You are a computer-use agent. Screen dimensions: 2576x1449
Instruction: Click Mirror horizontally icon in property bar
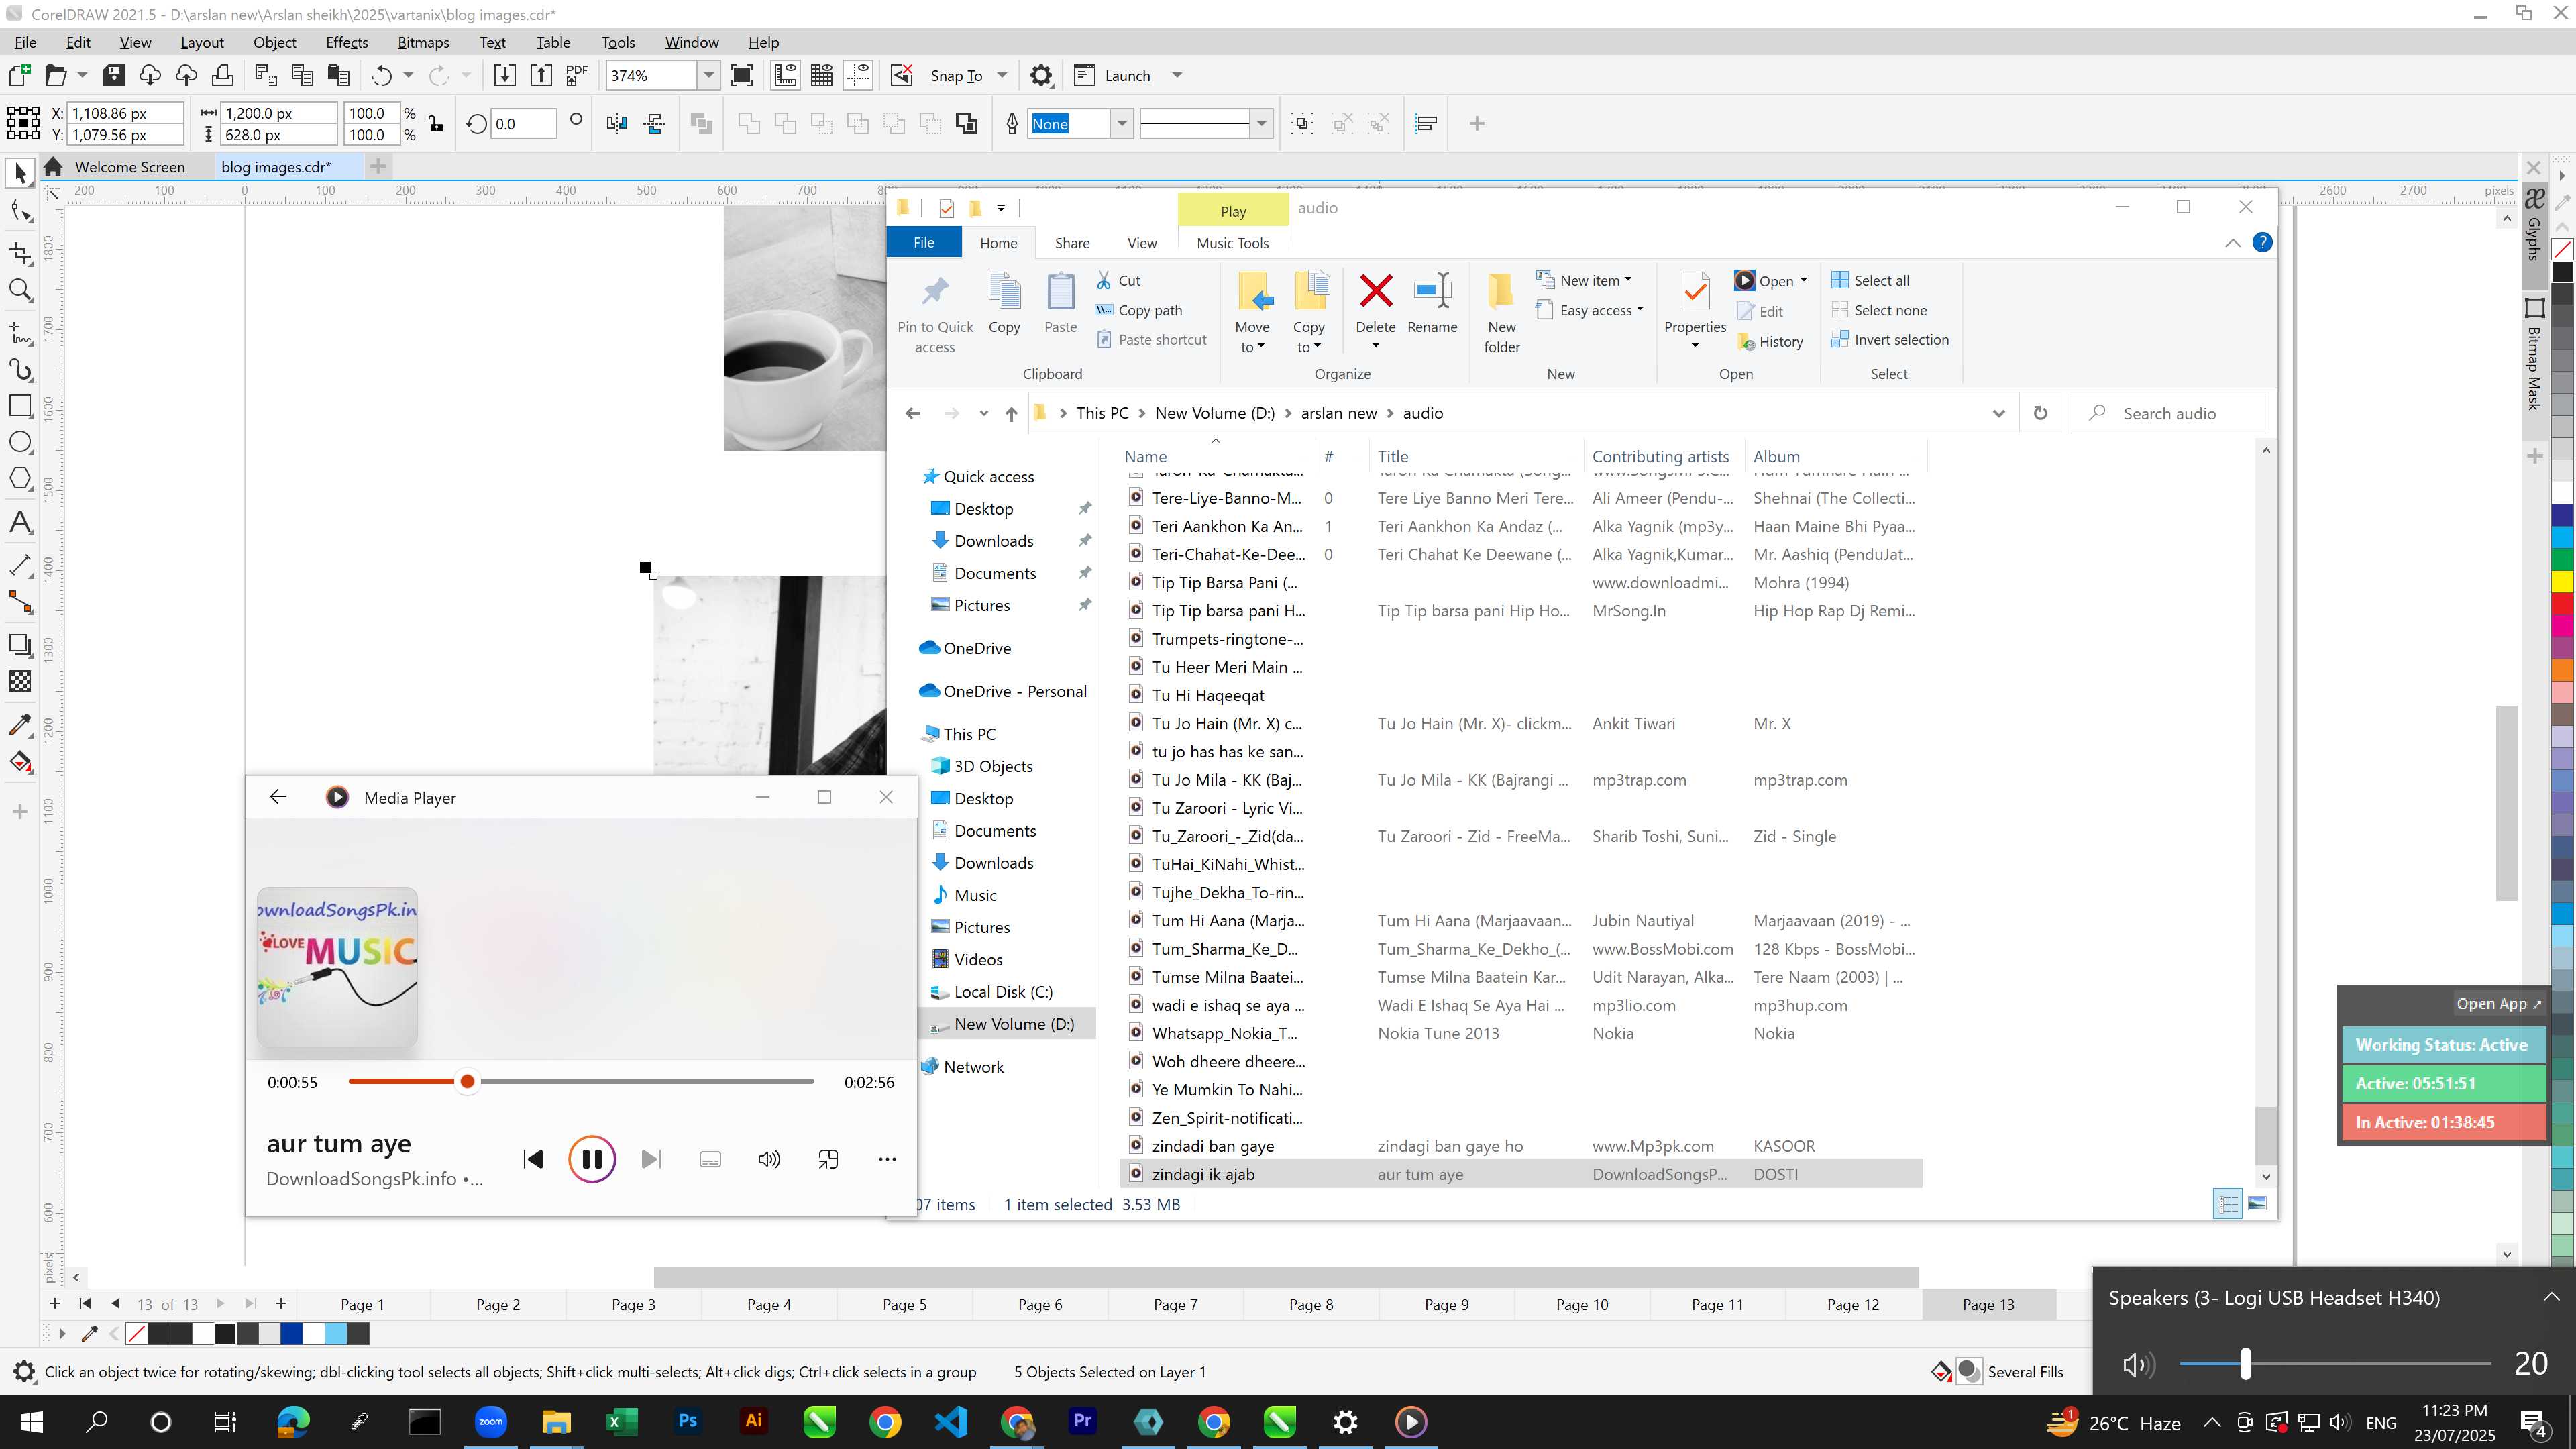point(617,123)
